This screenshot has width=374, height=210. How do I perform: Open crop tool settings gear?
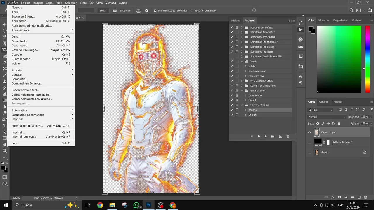pos(146,10)
